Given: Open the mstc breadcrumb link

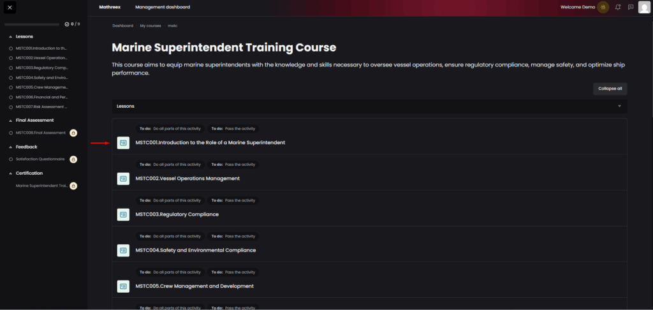Looking at the screenshot, I should point(173,26).
